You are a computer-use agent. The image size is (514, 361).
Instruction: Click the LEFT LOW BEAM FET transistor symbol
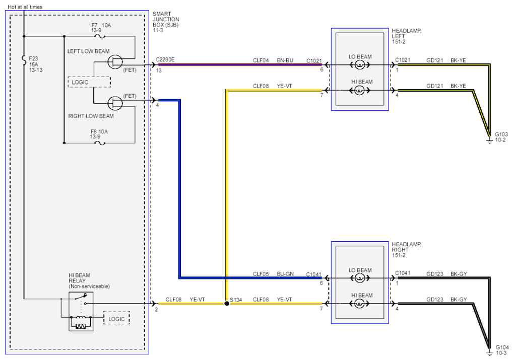[115, 62]
